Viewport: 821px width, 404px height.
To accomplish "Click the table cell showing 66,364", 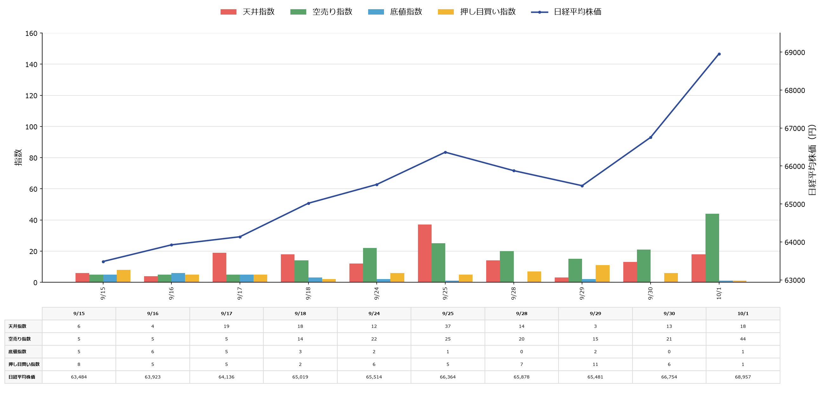I will 448,377.
